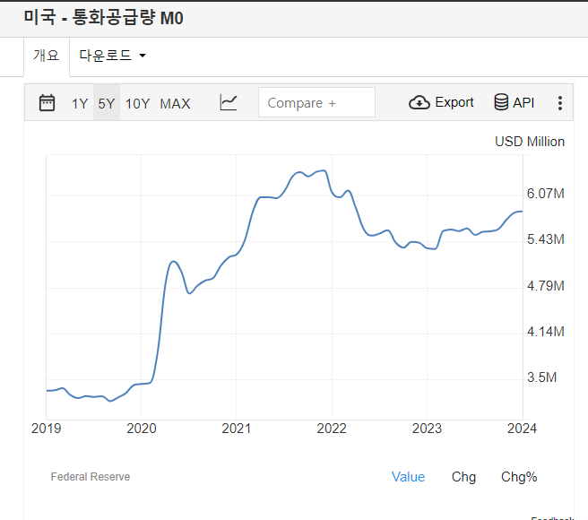Screen dimensions: 588x520
Task: Click the USD Million unit label
Action: point(530,142)
